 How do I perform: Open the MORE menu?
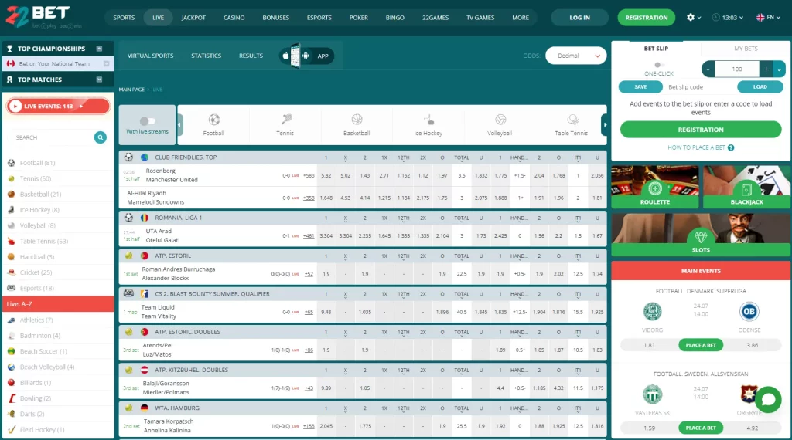[x=521, y=18]
